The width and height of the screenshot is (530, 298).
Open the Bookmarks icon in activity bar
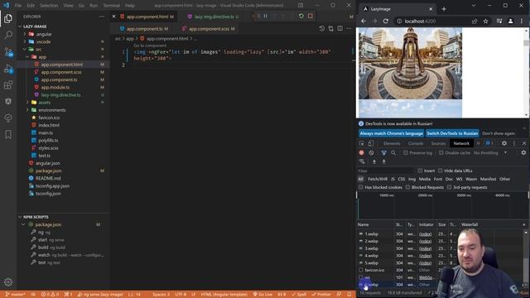(x=8, y=134)
